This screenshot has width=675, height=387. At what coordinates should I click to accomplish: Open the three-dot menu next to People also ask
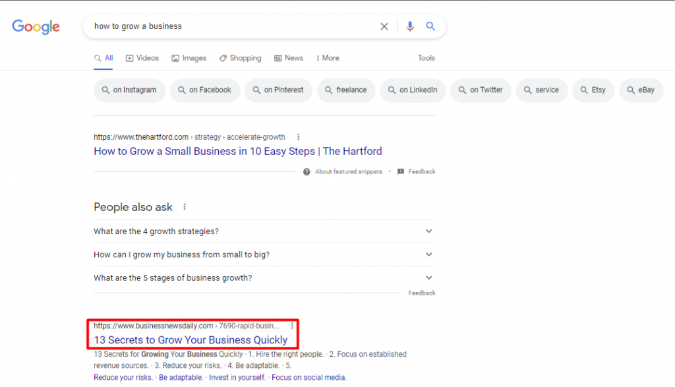coord(184,206)
